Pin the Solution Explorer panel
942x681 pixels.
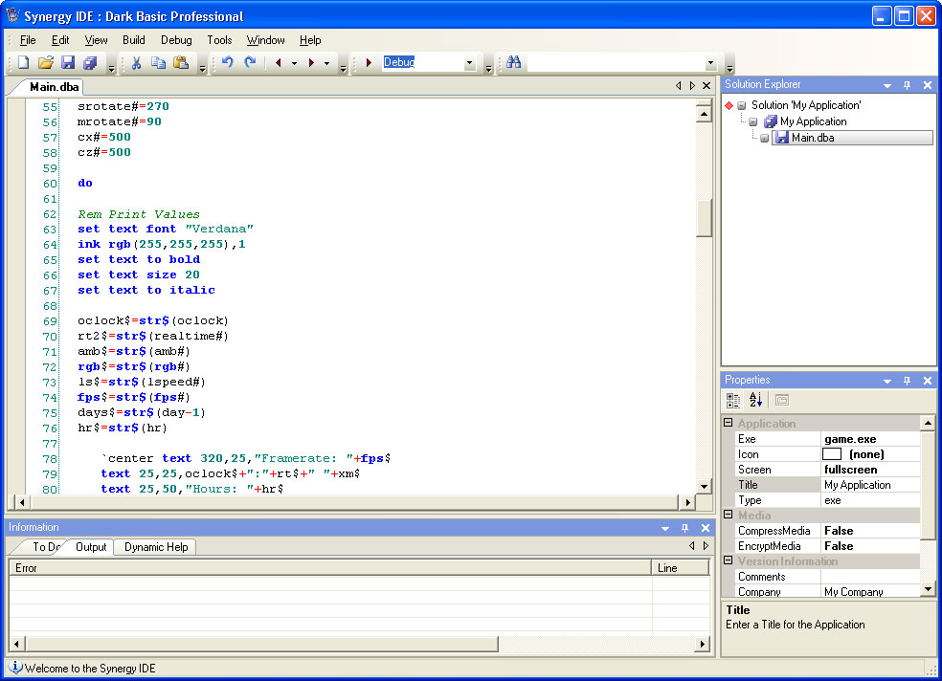[908, 85]
